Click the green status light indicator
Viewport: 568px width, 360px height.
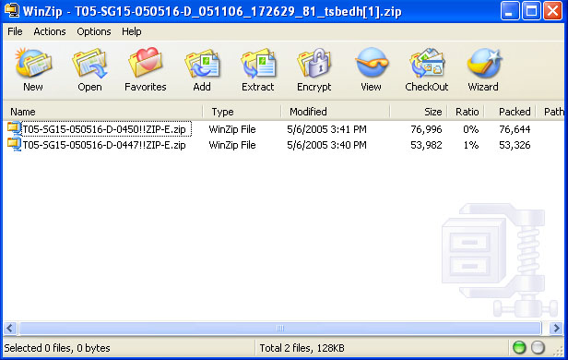point(519,348)
